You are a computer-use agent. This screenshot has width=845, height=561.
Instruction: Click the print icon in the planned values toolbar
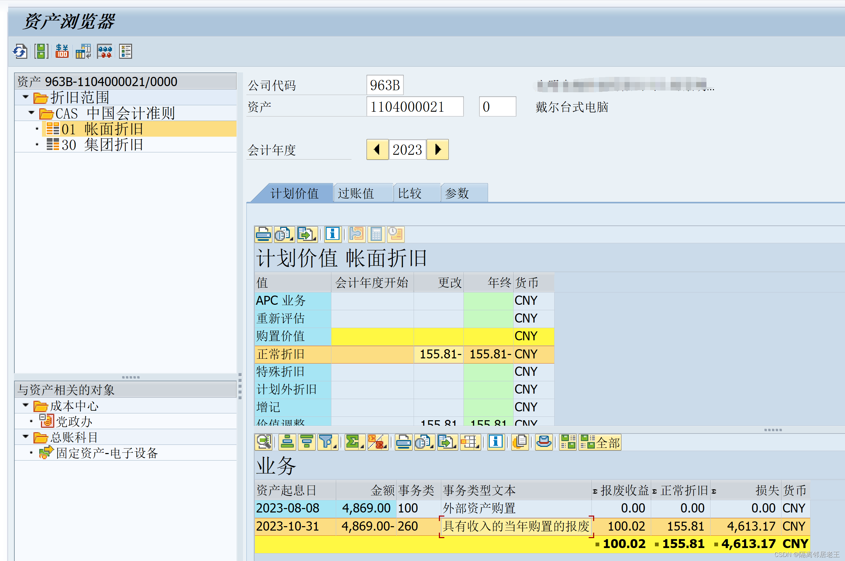[263, 234]
